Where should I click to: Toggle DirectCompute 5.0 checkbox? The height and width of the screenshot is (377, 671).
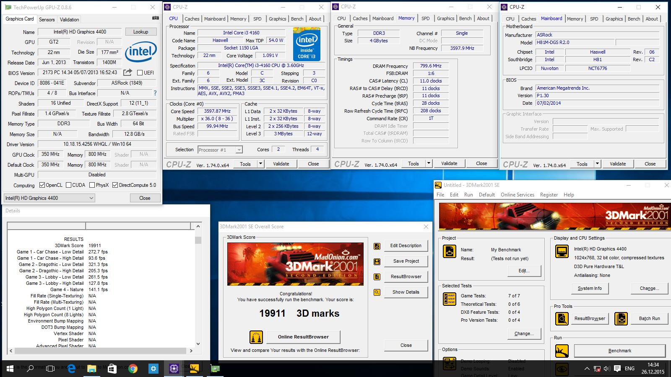115,185
